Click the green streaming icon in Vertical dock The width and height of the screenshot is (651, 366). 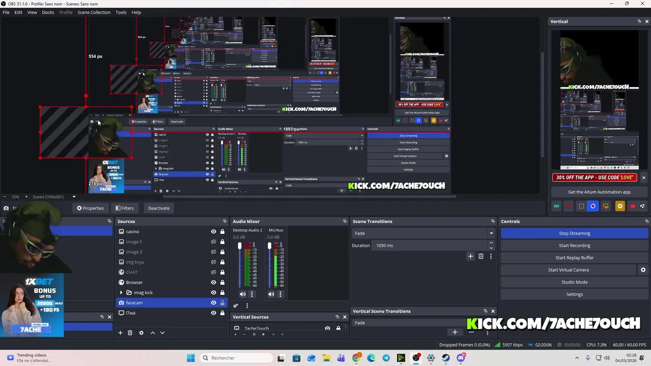coord(556,206)
